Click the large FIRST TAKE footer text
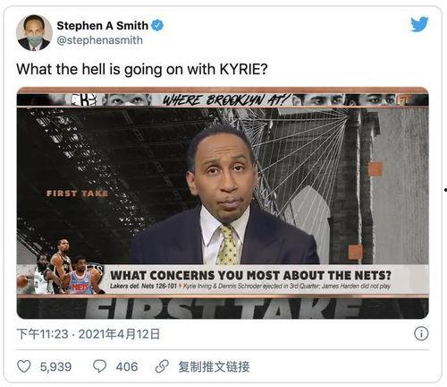 point(223,308)
